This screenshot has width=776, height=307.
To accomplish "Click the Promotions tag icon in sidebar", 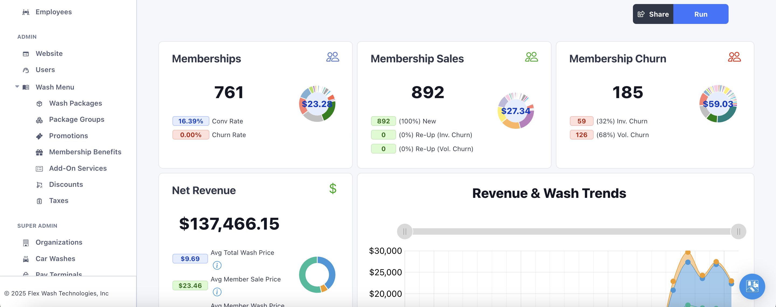I will pos(39,136).
